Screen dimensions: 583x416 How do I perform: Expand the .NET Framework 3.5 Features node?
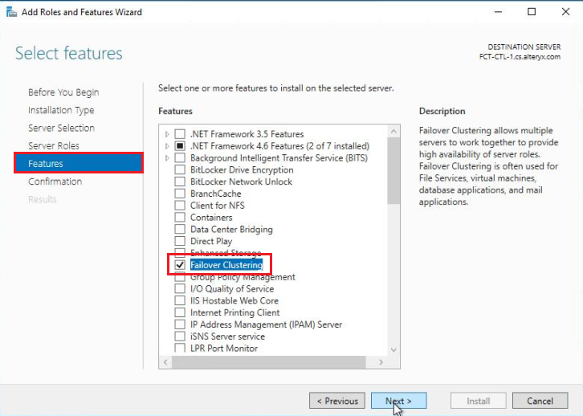(166, 134)
